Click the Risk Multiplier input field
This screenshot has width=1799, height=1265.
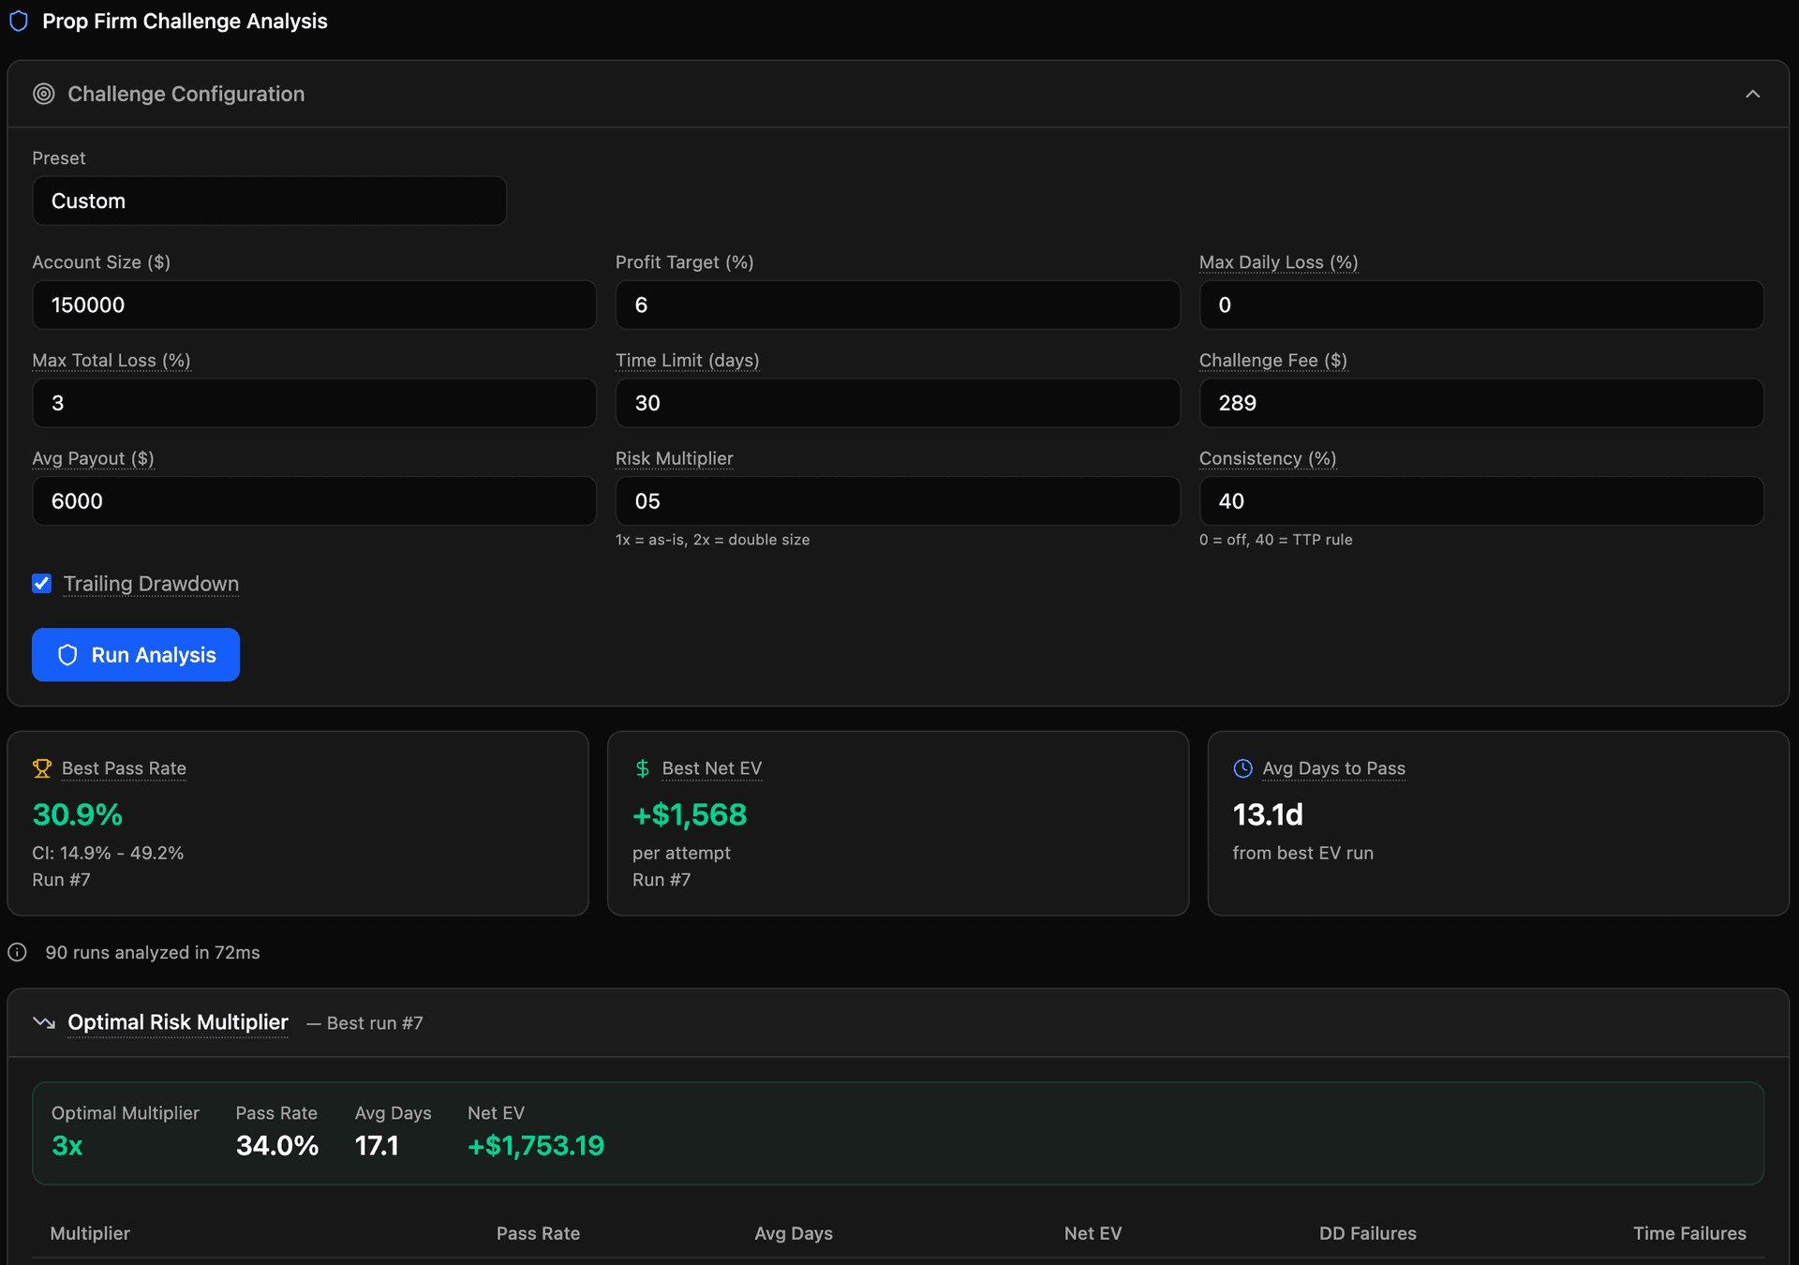(898, 501)
